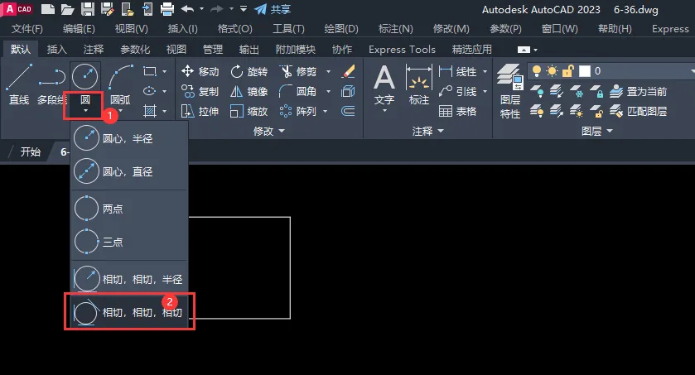
Task: Select the Mirror (镜像) tool
Action: [249, 91]
